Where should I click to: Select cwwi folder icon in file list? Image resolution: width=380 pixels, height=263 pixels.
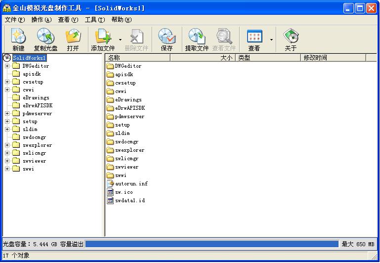[110, 91]
